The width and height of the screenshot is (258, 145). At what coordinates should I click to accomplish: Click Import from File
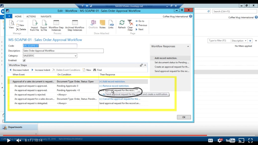pyautogui.click(x=34, y=25)
